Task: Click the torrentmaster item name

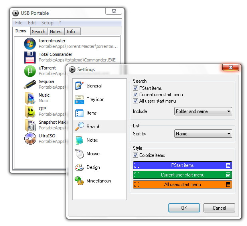Action: [x=52, y=41]
